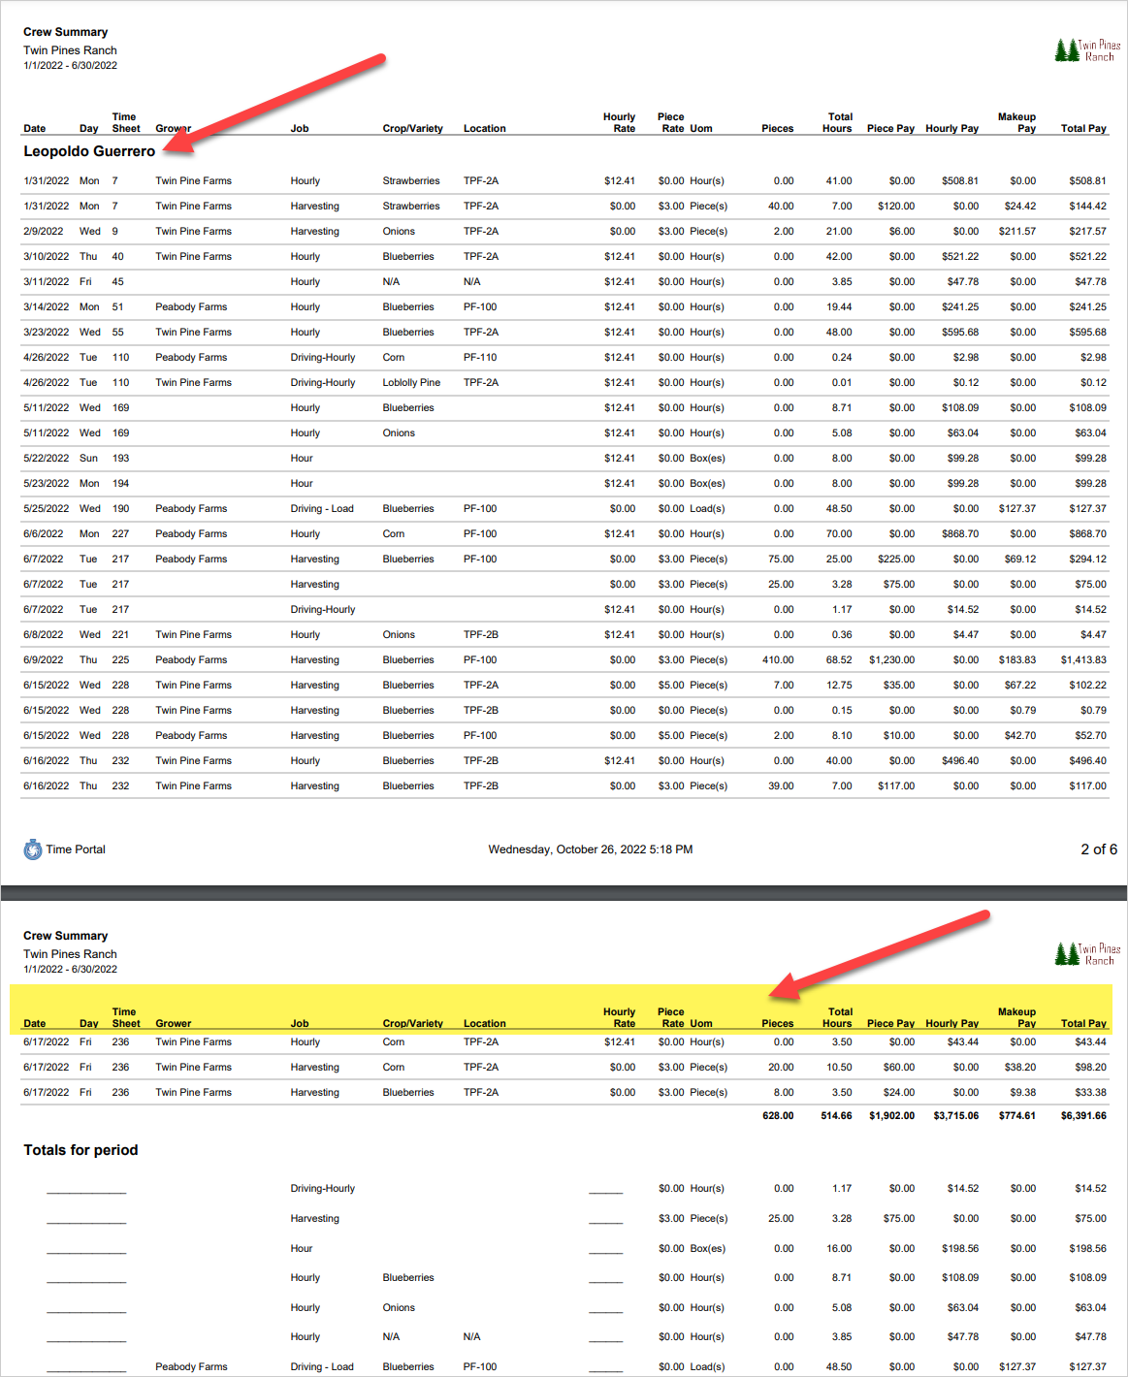Click the $1,230.00 piece pay value
This screenshot has width=1128, height=1377.
click(892, 660)
